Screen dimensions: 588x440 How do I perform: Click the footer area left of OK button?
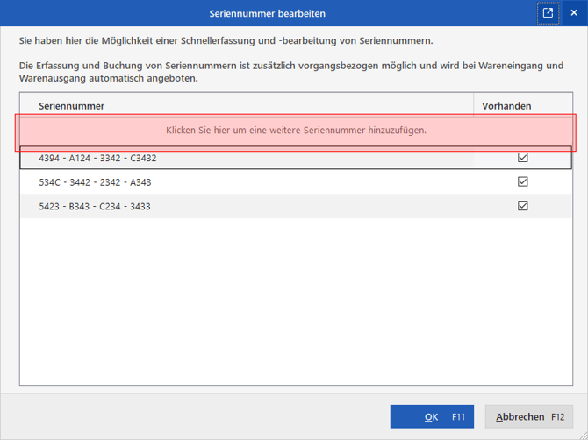[x=195, y=416]
